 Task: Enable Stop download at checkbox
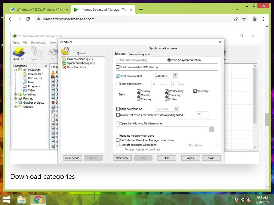(118, 109)
